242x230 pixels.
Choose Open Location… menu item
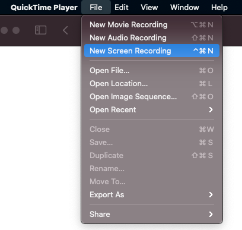(152, 84)
